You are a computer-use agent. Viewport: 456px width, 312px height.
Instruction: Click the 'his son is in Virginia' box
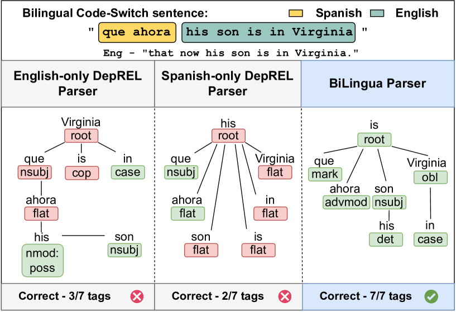[268, 32]
